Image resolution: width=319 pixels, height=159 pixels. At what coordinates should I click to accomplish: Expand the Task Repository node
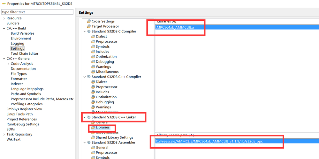coord(4,134)
